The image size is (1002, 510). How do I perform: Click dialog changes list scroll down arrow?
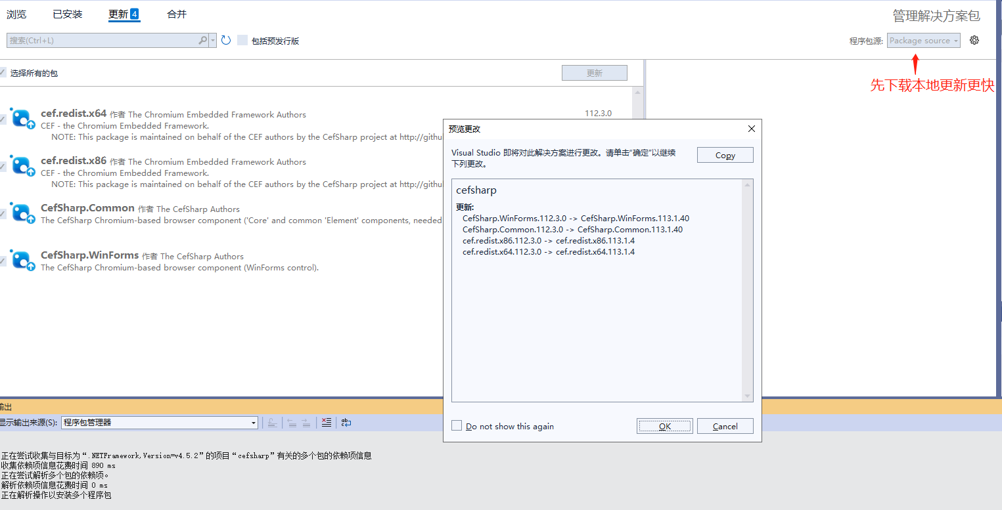(747, 396)
